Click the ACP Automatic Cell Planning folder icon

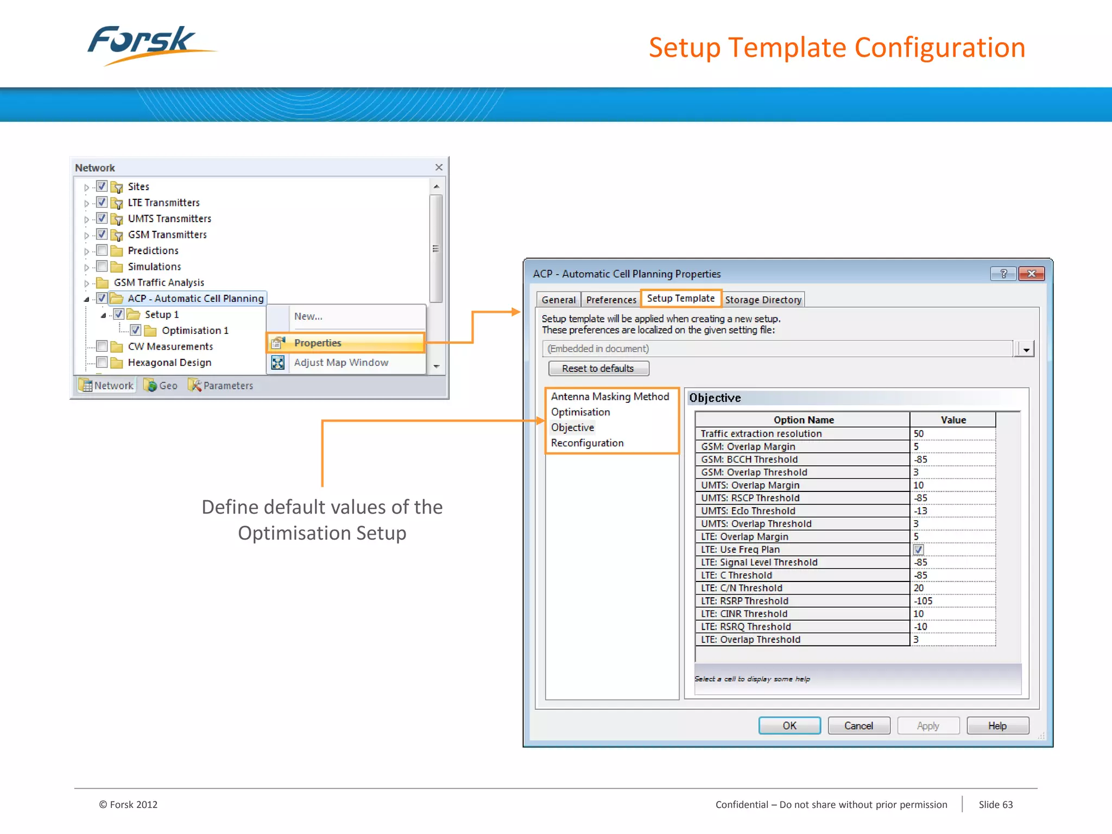tap(117, 299)
